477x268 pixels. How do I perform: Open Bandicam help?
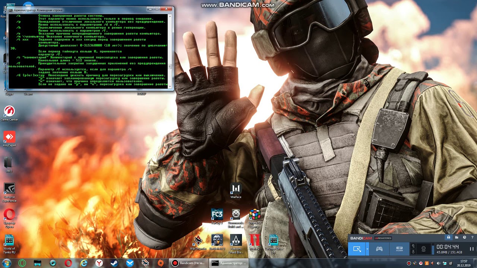[472, 237]
